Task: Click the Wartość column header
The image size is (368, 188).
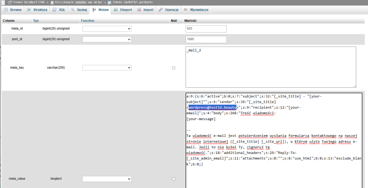Action: (190, 20)
